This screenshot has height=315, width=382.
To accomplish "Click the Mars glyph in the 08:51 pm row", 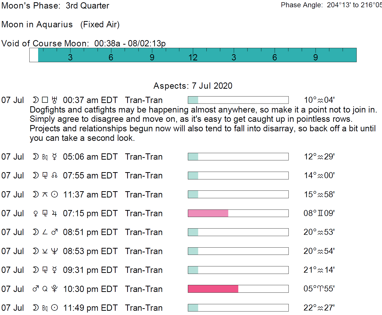I will pyautogui.click(x=54, y=232).
